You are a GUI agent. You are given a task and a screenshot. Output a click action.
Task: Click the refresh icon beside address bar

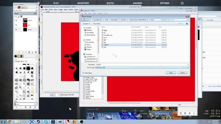click(164, 20)
